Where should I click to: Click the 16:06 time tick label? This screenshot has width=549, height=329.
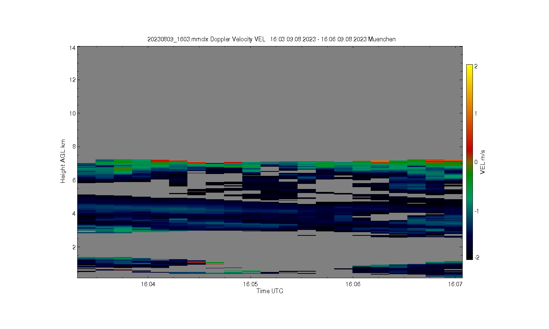coord(353,284)
